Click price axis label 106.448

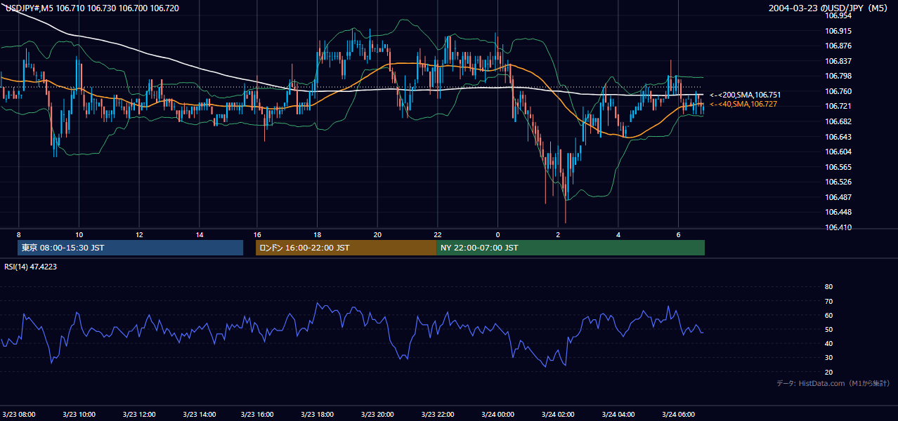[x=838, y=212]
